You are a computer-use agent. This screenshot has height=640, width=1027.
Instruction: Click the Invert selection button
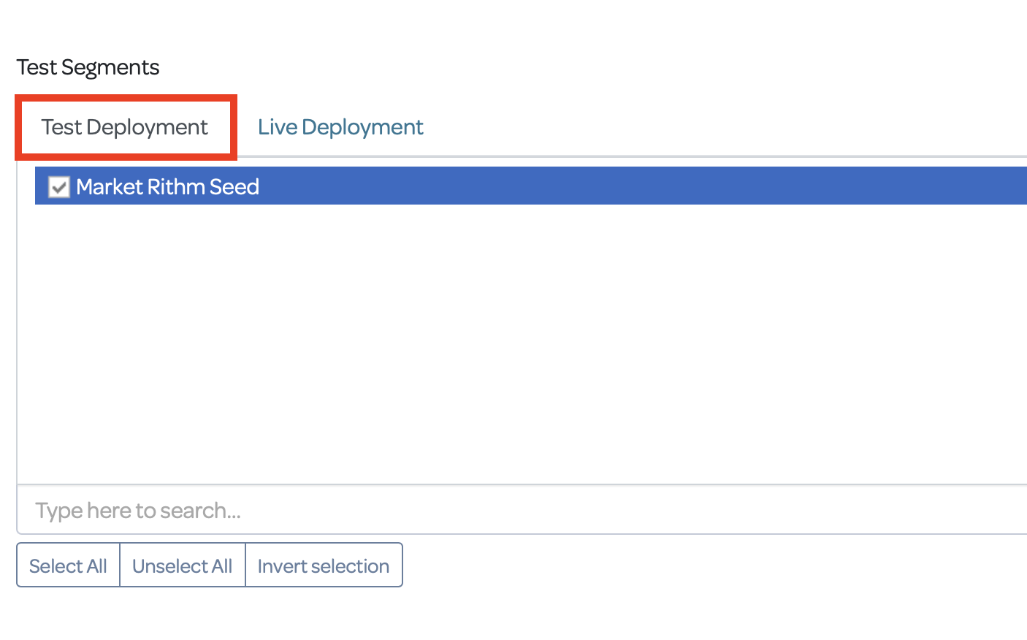[324, 565]
